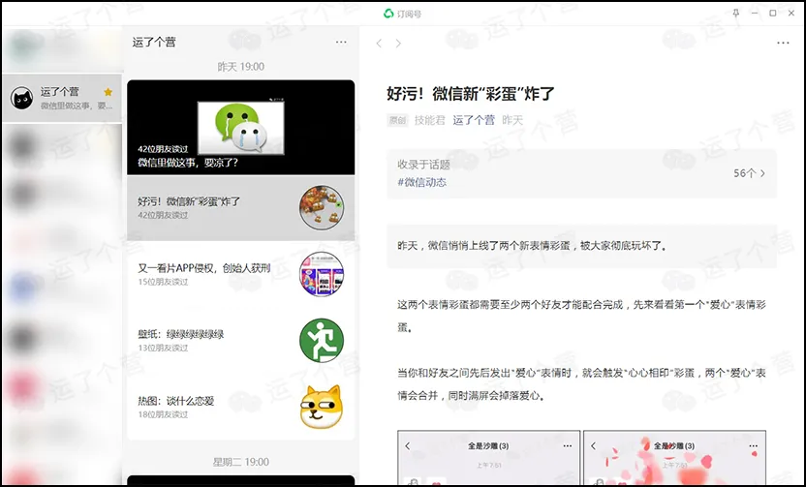The width and height of the screenshot is (806, 487).
Task: Open 运了个营 account more options
Action: tap(341, 43)
